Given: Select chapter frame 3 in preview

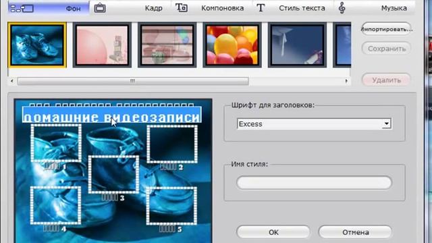Looking at the screenshot, I should pos(113,175).
